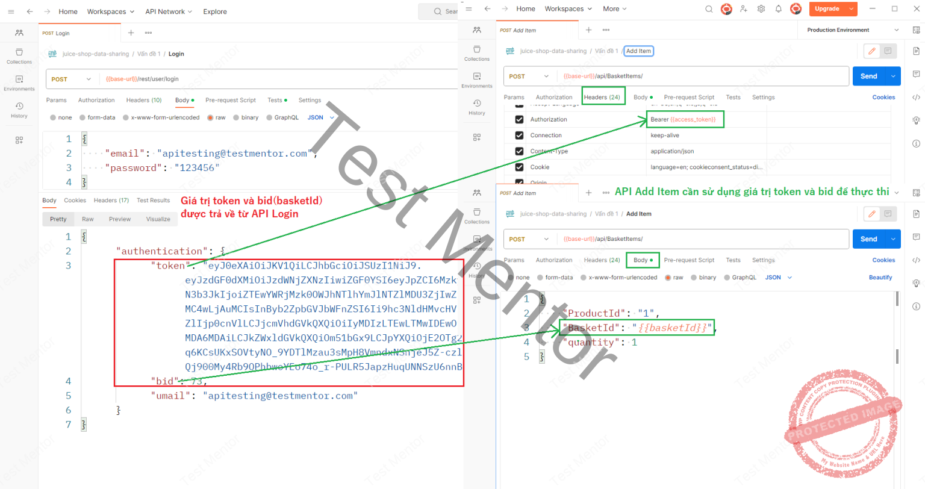The image size is (925, 489).
Task: Open the Headers (24) tab in top Add Item window
Action: click(602, 97)
